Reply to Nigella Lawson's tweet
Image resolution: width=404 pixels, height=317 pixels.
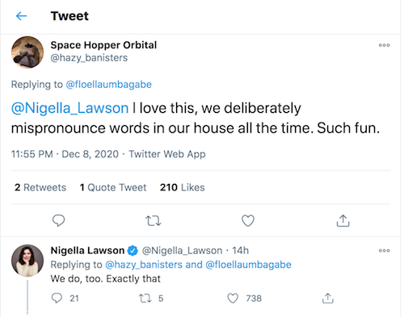coord(57,298)
